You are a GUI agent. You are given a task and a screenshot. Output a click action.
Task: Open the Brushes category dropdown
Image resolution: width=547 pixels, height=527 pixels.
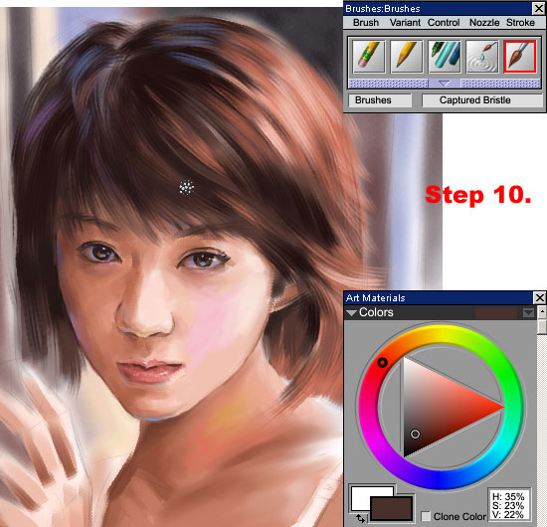click(380, 100)
